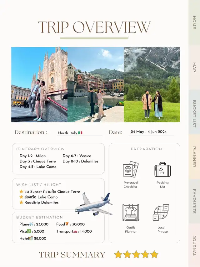The image size is (200, 267).
Task: Open the Planner side tab
Action: [x=194, y=157]
